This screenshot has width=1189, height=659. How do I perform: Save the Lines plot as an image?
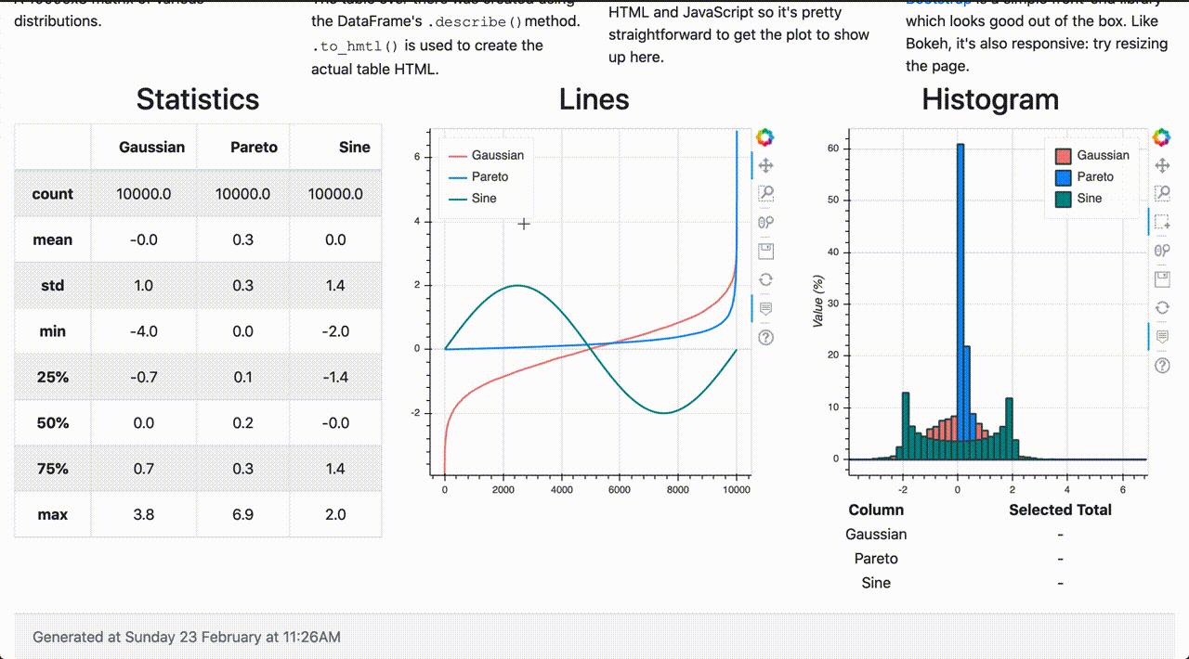pos(764,250)
